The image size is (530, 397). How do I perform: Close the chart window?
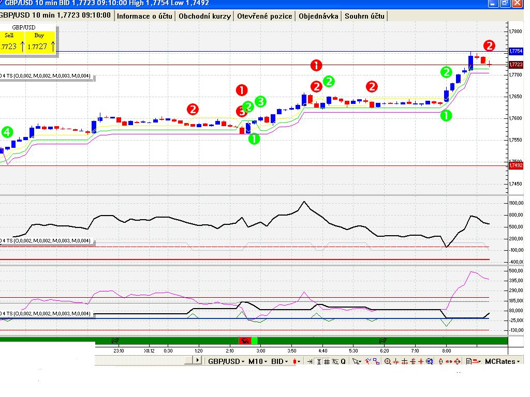coord(517,4)
